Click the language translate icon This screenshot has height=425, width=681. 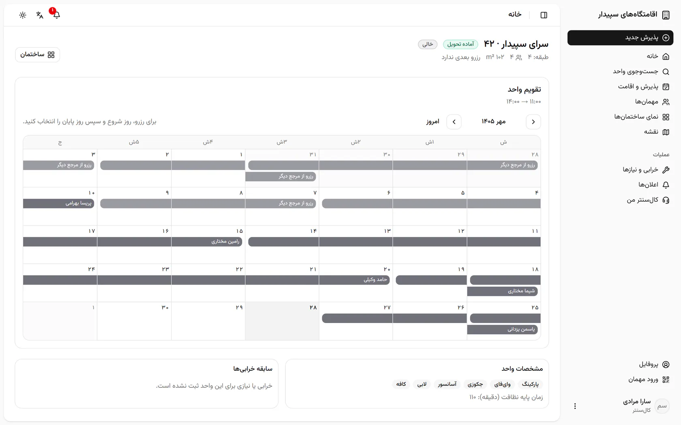coord(40,15)
